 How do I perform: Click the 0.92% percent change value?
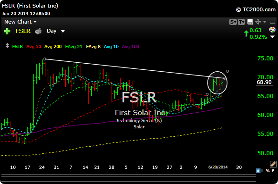click(x=258, y=37)
